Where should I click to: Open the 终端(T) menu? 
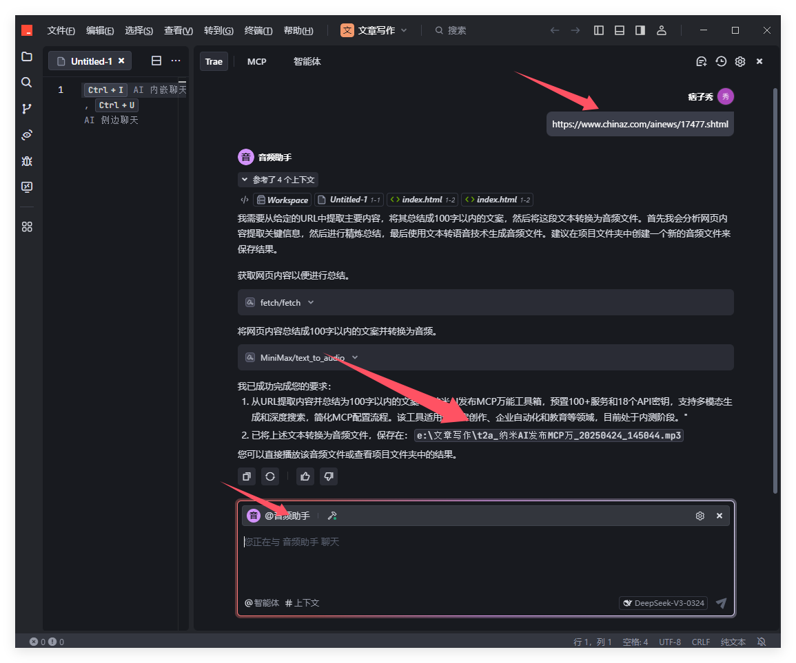coord(258,30)
